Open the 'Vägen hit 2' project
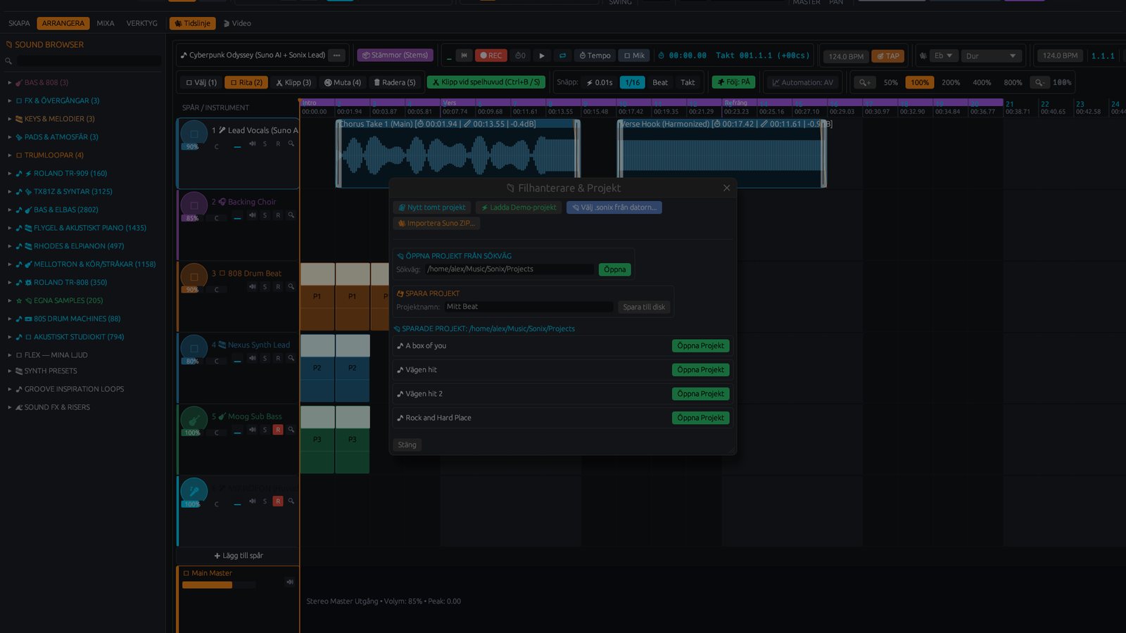The image size is (1126, 633). (x=700, y=394)
